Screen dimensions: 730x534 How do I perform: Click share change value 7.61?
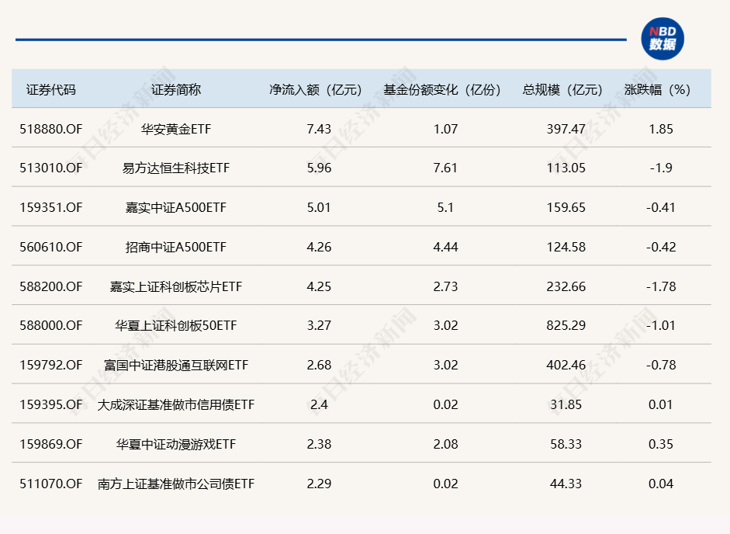(445, 168)
